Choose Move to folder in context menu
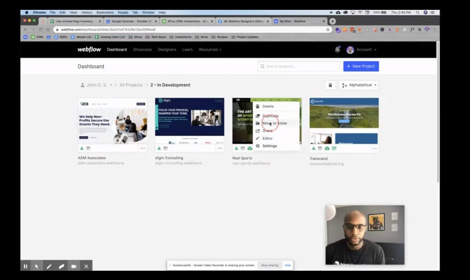The height and width of the screenshot is (280, 470). [x=275, y=123]
